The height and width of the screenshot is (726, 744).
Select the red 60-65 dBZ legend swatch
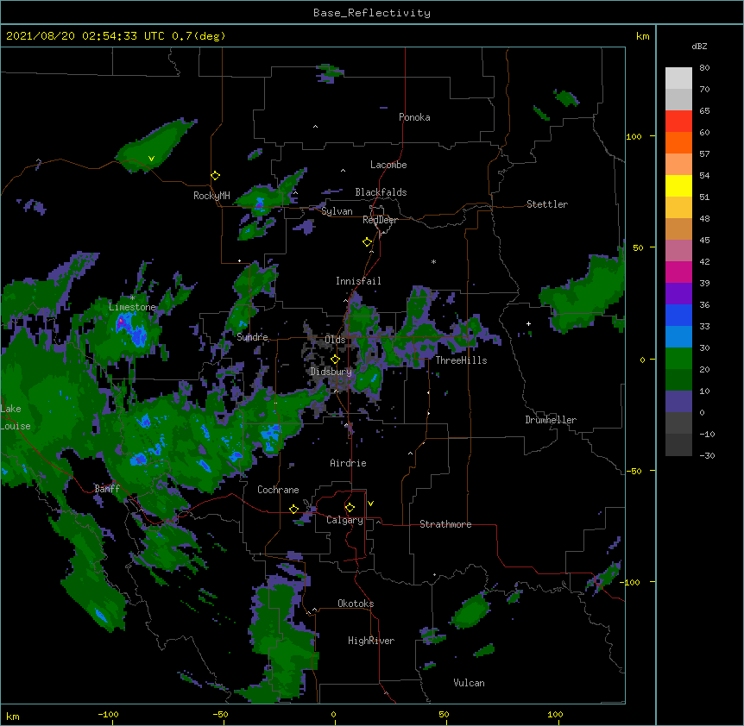[x=678, y=121]
